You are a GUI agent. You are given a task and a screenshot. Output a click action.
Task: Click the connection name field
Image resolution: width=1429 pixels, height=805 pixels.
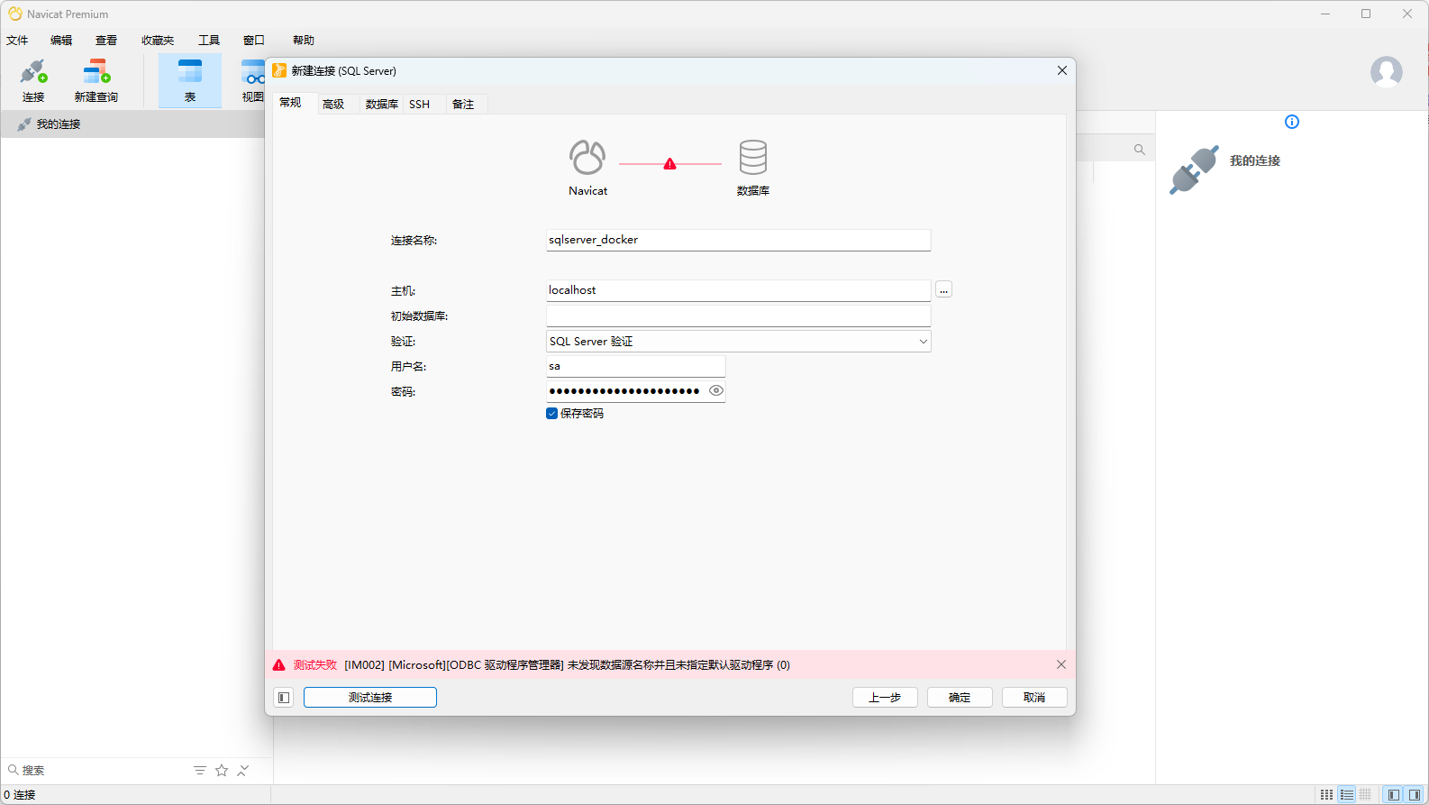pyautogui.click(x=738, y=240)
